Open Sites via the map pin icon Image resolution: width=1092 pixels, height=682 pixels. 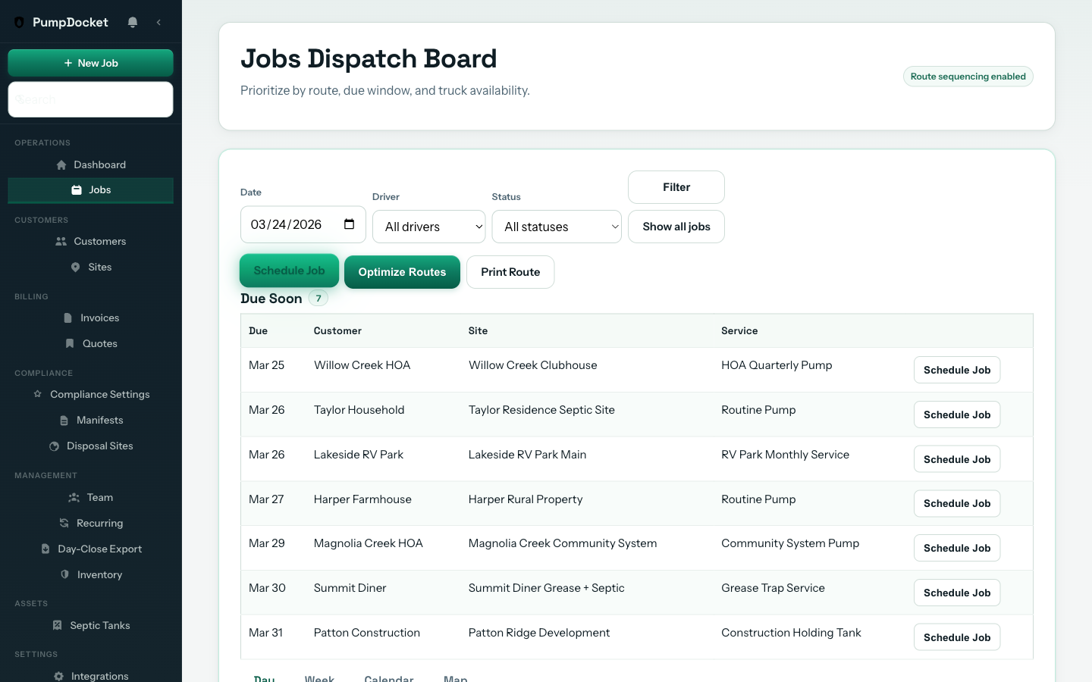pyautogui.click(x=74, y=267)
